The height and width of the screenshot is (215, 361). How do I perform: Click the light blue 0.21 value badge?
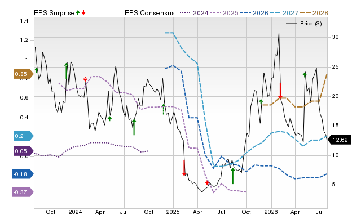(x=23, y=136)
